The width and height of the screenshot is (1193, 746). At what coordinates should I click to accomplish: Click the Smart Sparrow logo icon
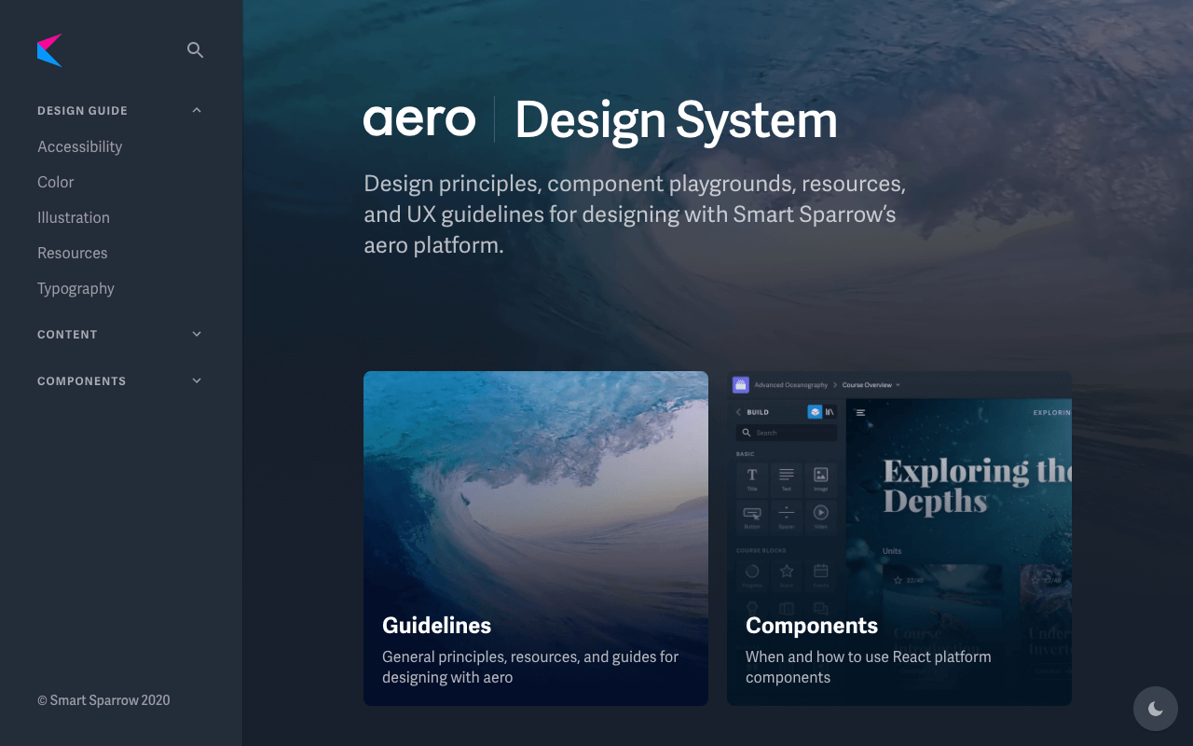(x=49, y=50)
